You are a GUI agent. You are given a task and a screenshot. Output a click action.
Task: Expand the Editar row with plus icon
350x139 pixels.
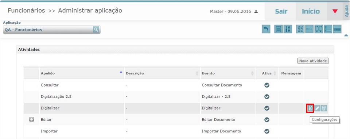32,120
